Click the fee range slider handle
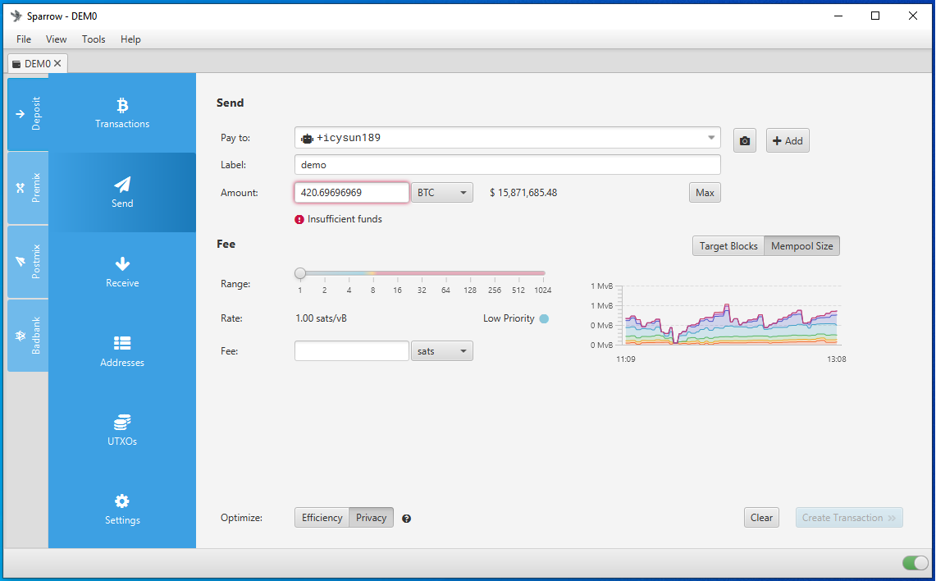The width and height of the screenshot is (936, 581). (x=300, y=273)
